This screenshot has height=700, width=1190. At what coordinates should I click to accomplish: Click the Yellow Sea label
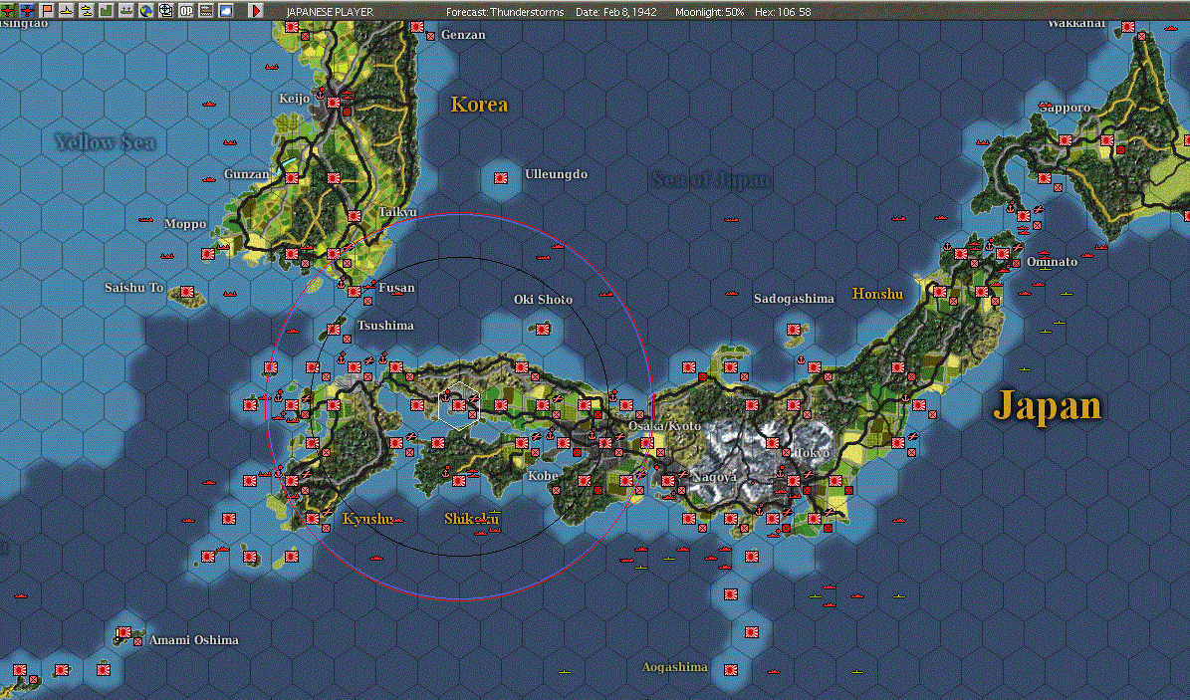tap(106, 142)
